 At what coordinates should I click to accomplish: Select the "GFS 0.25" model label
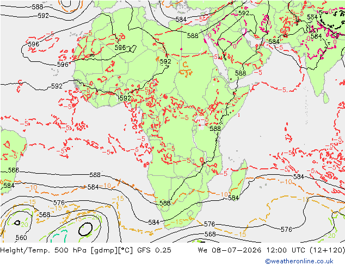coord(154,250)
